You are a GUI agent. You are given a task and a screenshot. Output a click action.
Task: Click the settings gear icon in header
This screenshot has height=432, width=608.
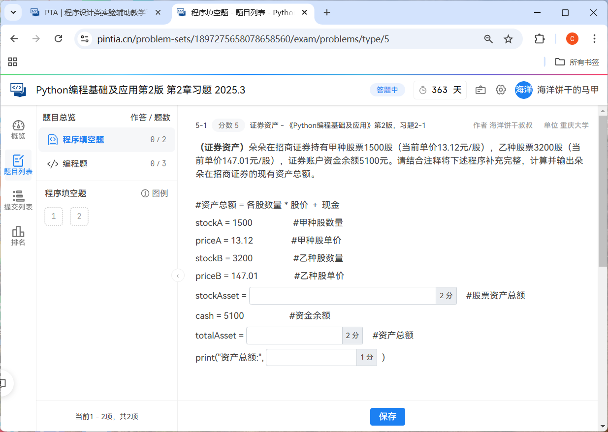click(x=501, y=90)
